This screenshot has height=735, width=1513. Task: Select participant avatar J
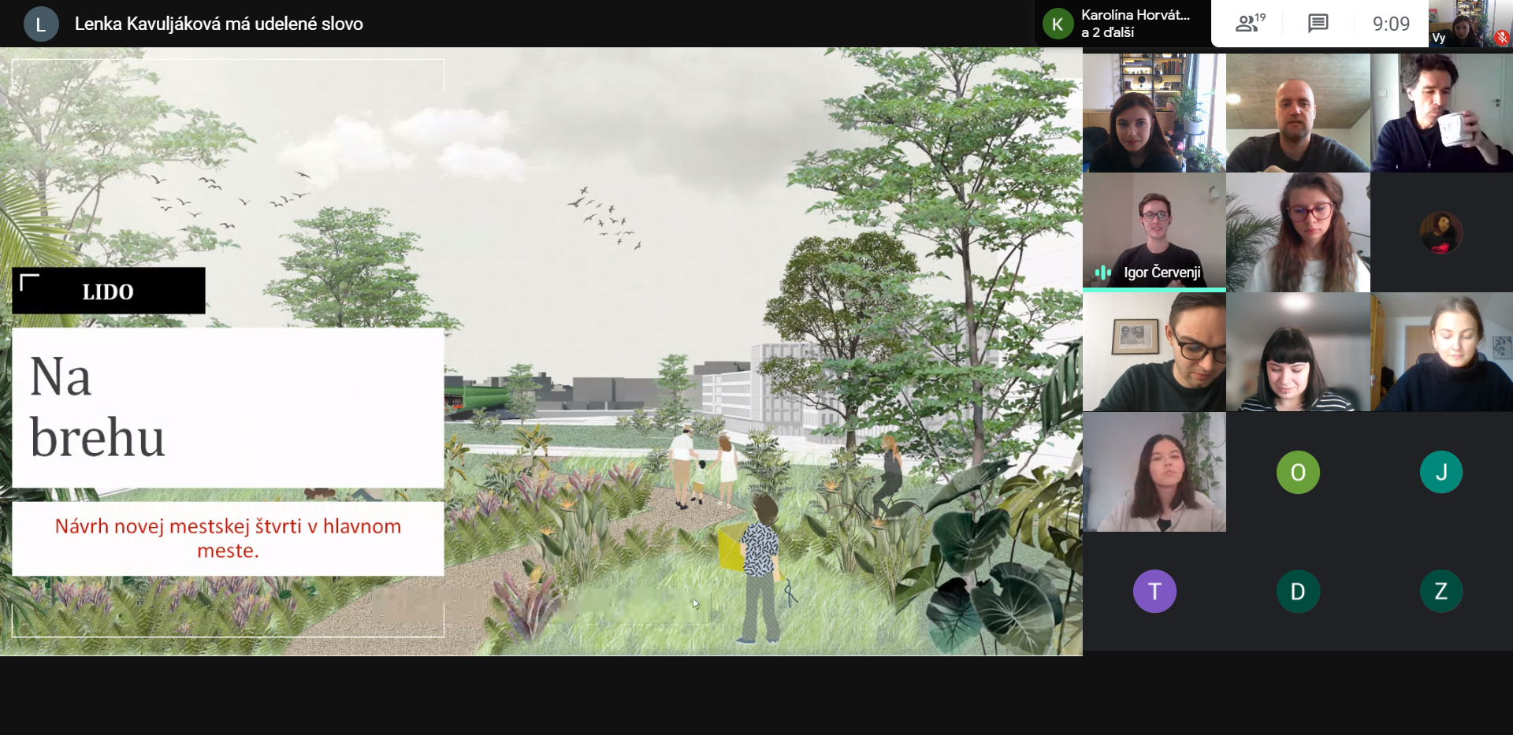coord(1441,472)
